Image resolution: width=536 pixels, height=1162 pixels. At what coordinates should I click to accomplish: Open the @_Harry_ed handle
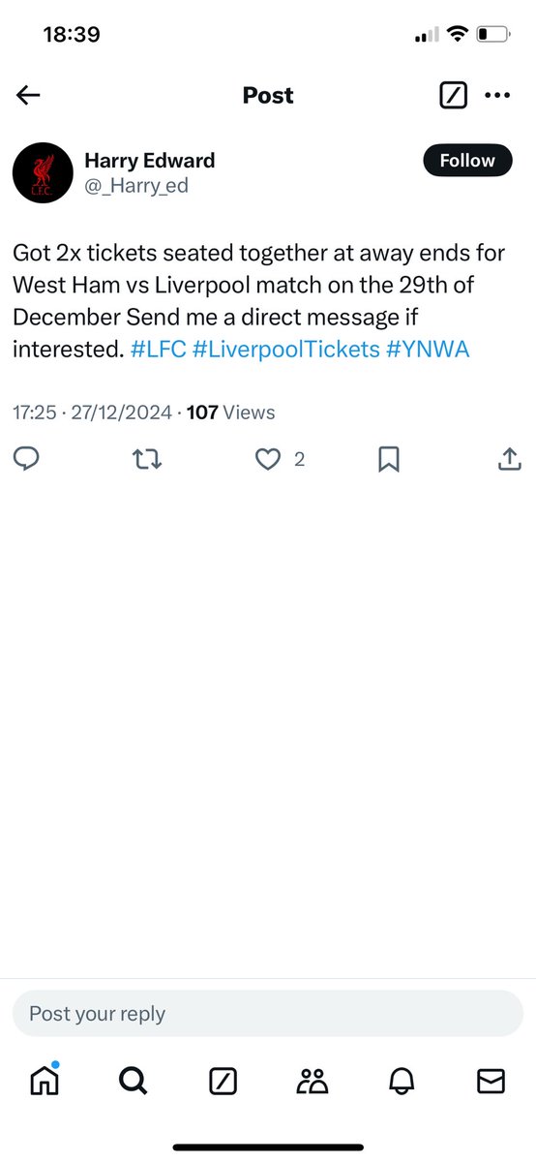click(x=136, y=186)
